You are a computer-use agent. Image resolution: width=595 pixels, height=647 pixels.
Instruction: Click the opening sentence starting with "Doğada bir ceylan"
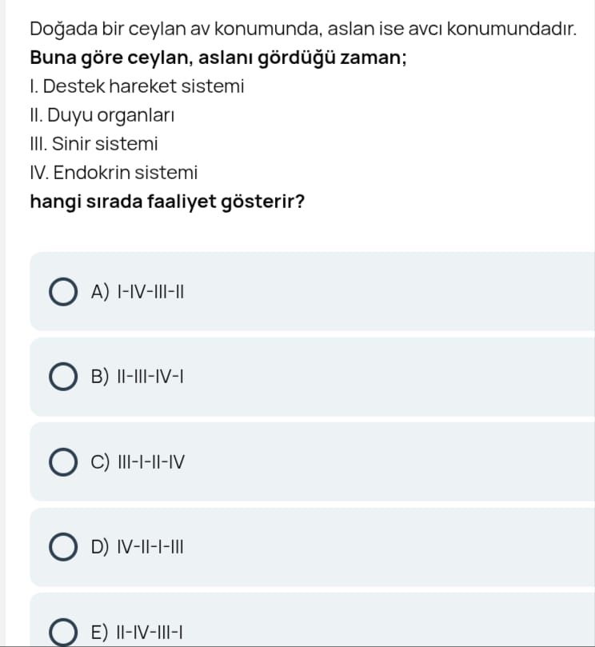pos(302,30)
